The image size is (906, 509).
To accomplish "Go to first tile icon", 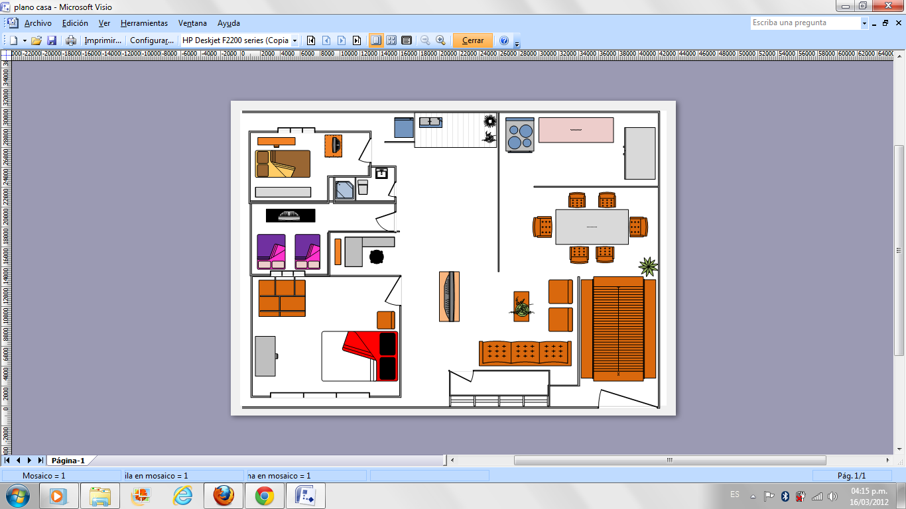I will 310,40.
